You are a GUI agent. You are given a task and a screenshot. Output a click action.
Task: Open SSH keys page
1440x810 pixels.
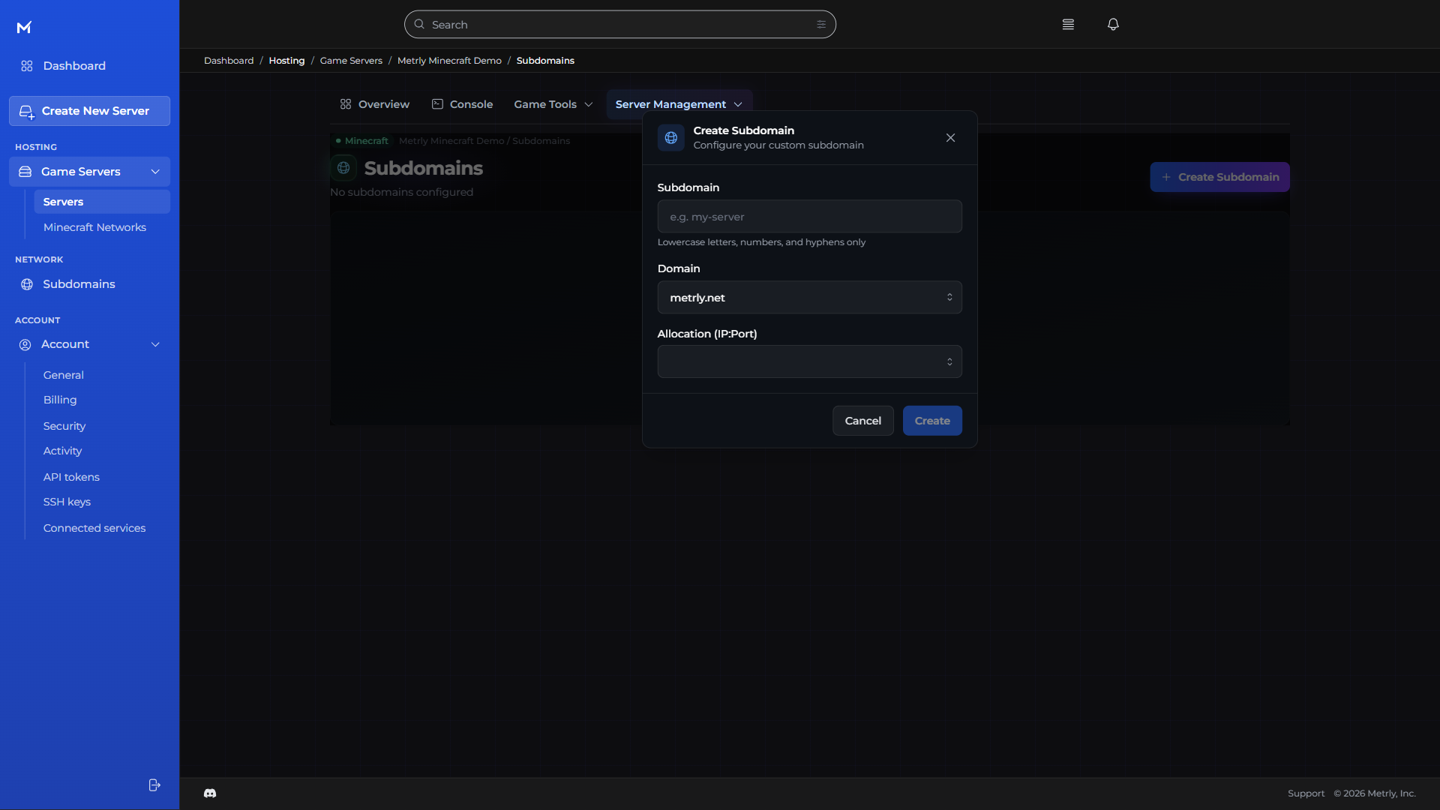click(x=67, y=502)
